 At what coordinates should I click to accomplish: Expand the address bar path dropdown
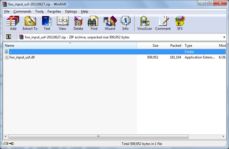224,37
